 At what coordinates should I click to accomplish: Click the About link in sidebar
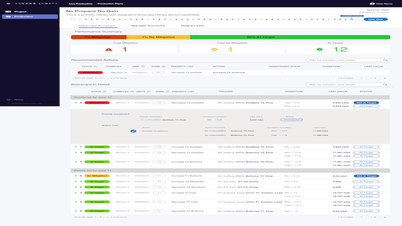point(19,100)
